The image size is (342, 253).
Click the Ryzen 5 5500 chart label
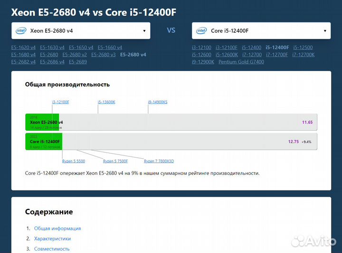click(74, 161)
